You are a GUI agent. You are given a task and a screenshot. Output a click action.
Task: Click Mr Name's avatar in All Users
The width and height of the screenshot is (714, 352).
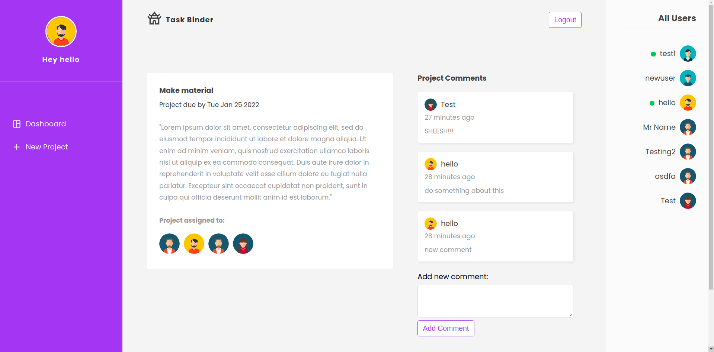688,127
